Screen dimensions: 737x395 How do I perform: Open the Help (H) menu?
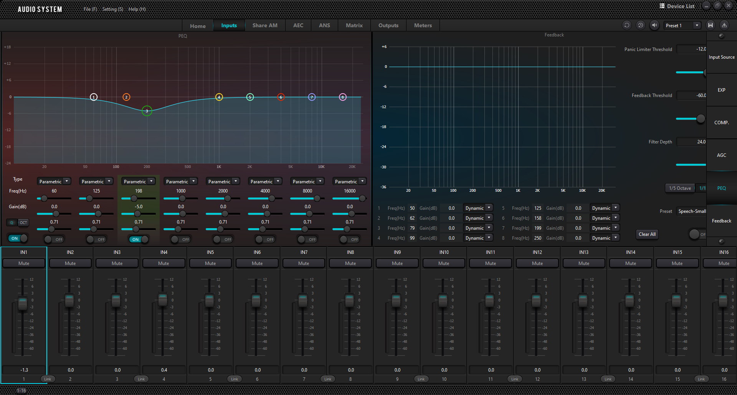click(x=137, y=9)
